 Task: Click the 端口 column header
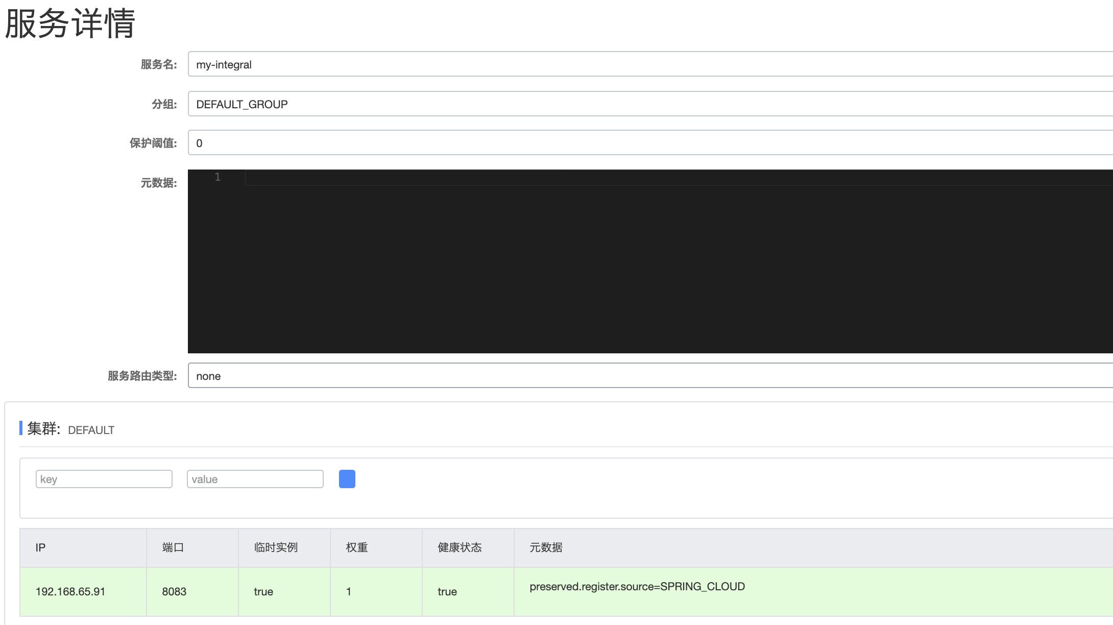(x=192, y=548)
